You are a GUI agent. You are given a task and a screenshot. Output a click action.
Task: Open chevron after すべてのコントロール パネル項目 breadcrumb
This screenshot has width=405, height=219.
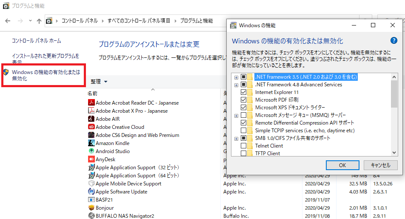[x=175, y=21]
